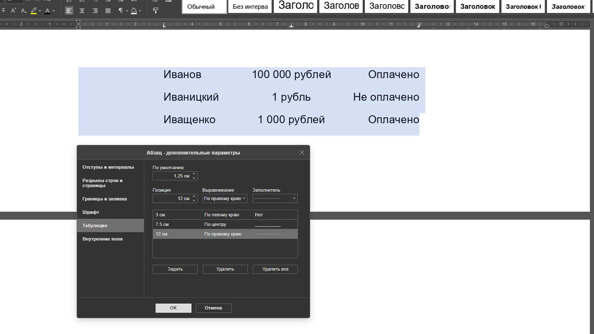
Task: Select the 12 см tab stop row
Action: coord(225,234)
